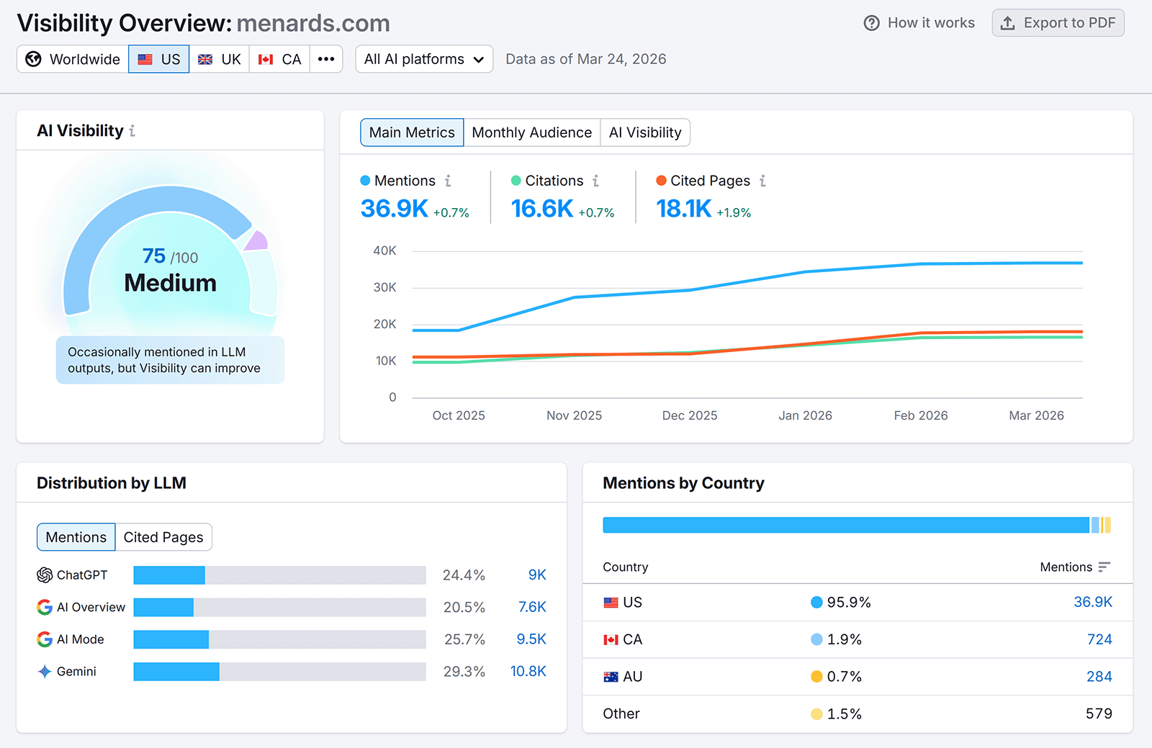Select the ChatGPT icon in Distribution by LLM
The height and width of the screenshot is (748, 1152).
[44, 574]
